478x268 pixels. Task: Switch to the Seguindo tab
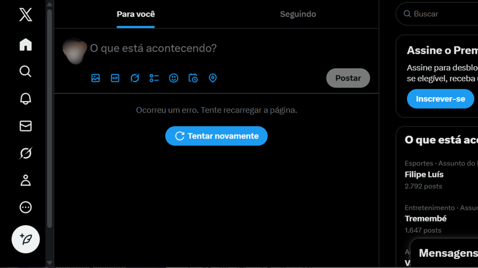(x=298, y=14)
